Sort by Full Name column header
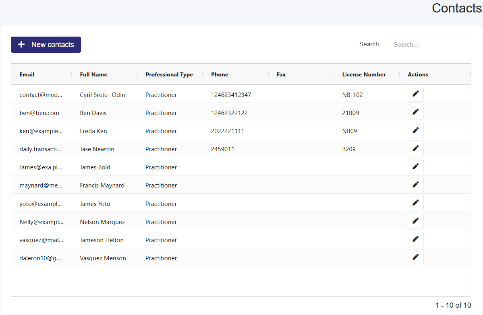 pos(93,74)
